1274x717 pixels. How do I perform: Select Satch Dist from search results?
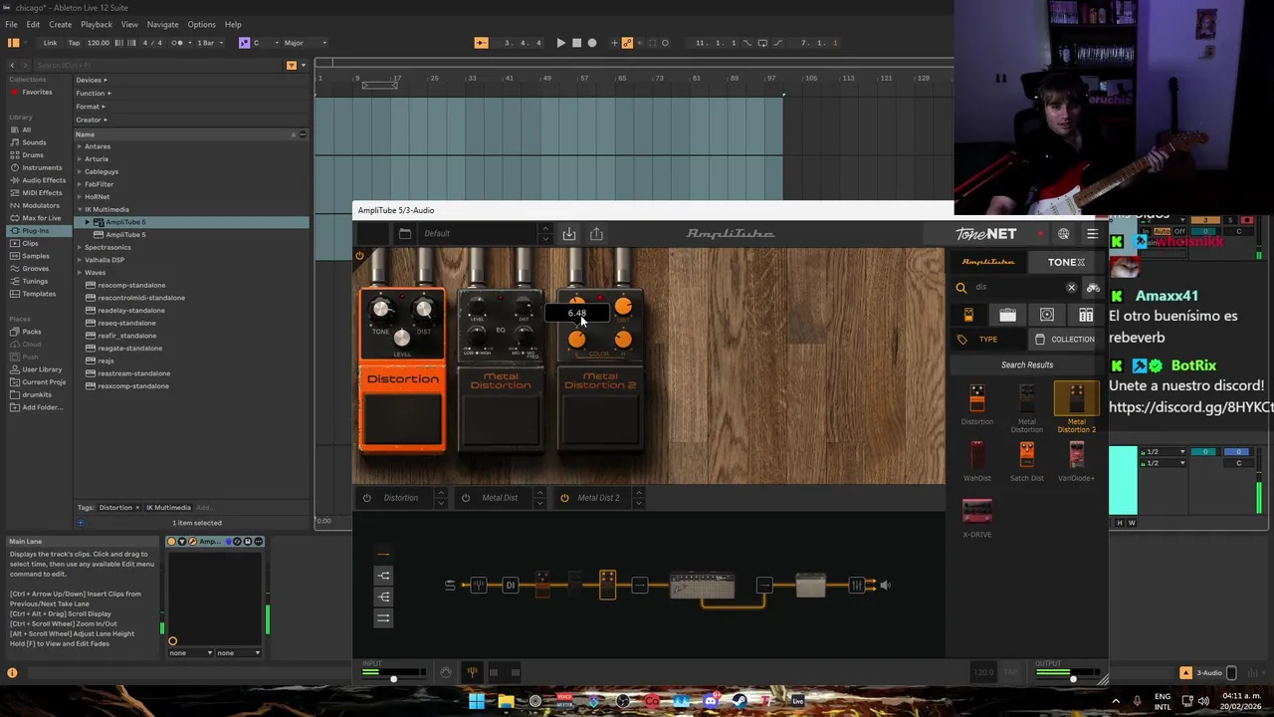click(1026, 462)
